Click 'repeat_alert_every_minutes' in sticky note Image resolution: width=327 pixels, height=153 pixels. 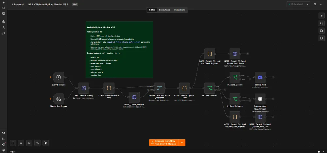point(100,63)
